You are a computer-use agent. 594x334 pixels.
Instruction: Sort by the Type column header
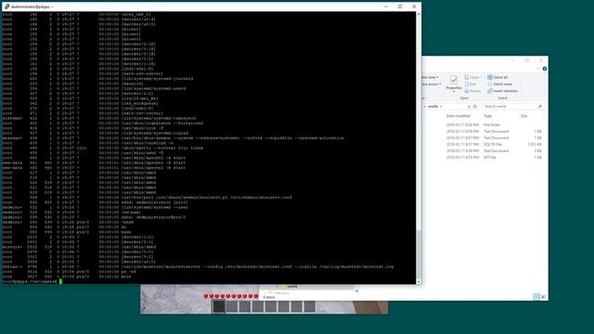(487, 116)
